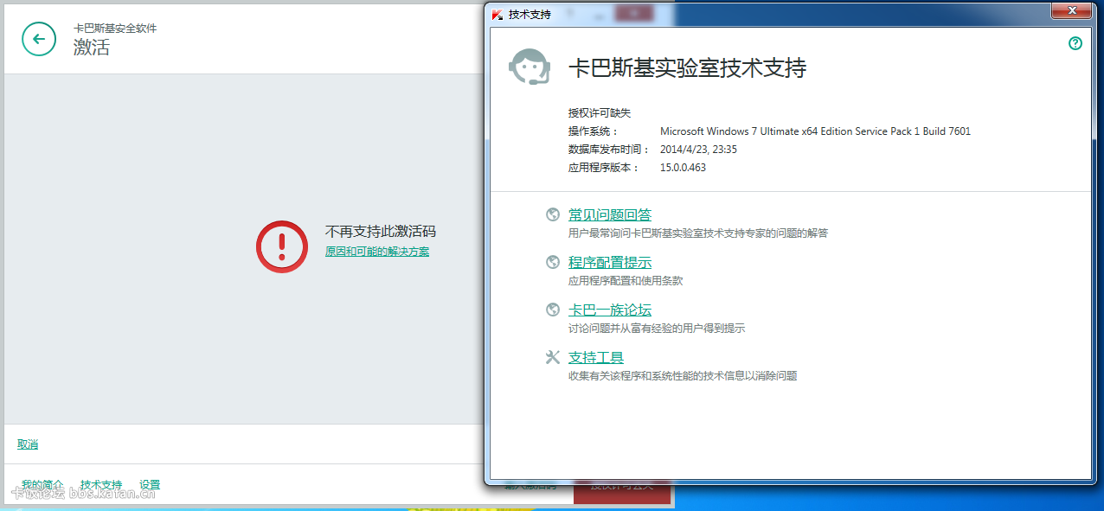Image resolution: width=1104 pixels, height=511 pixels.
Task: Click the back arrow in activation window
Action: (x=39, y=39)
